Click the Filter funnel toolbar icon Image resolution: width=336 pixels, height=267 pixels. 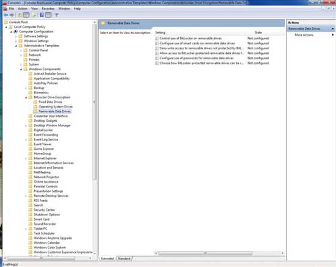56,15
